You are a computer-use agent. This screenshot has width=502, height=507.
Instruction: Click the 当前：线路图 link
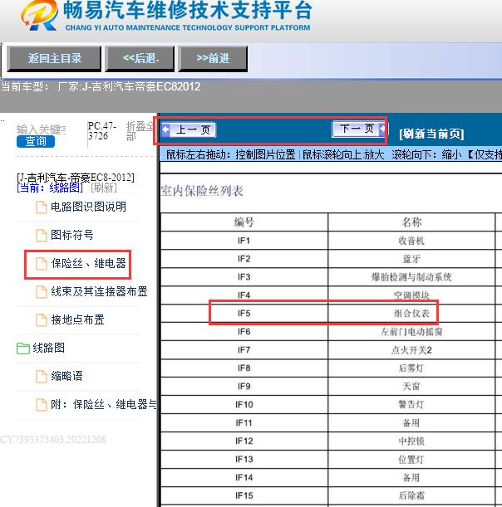coord(50,188)
